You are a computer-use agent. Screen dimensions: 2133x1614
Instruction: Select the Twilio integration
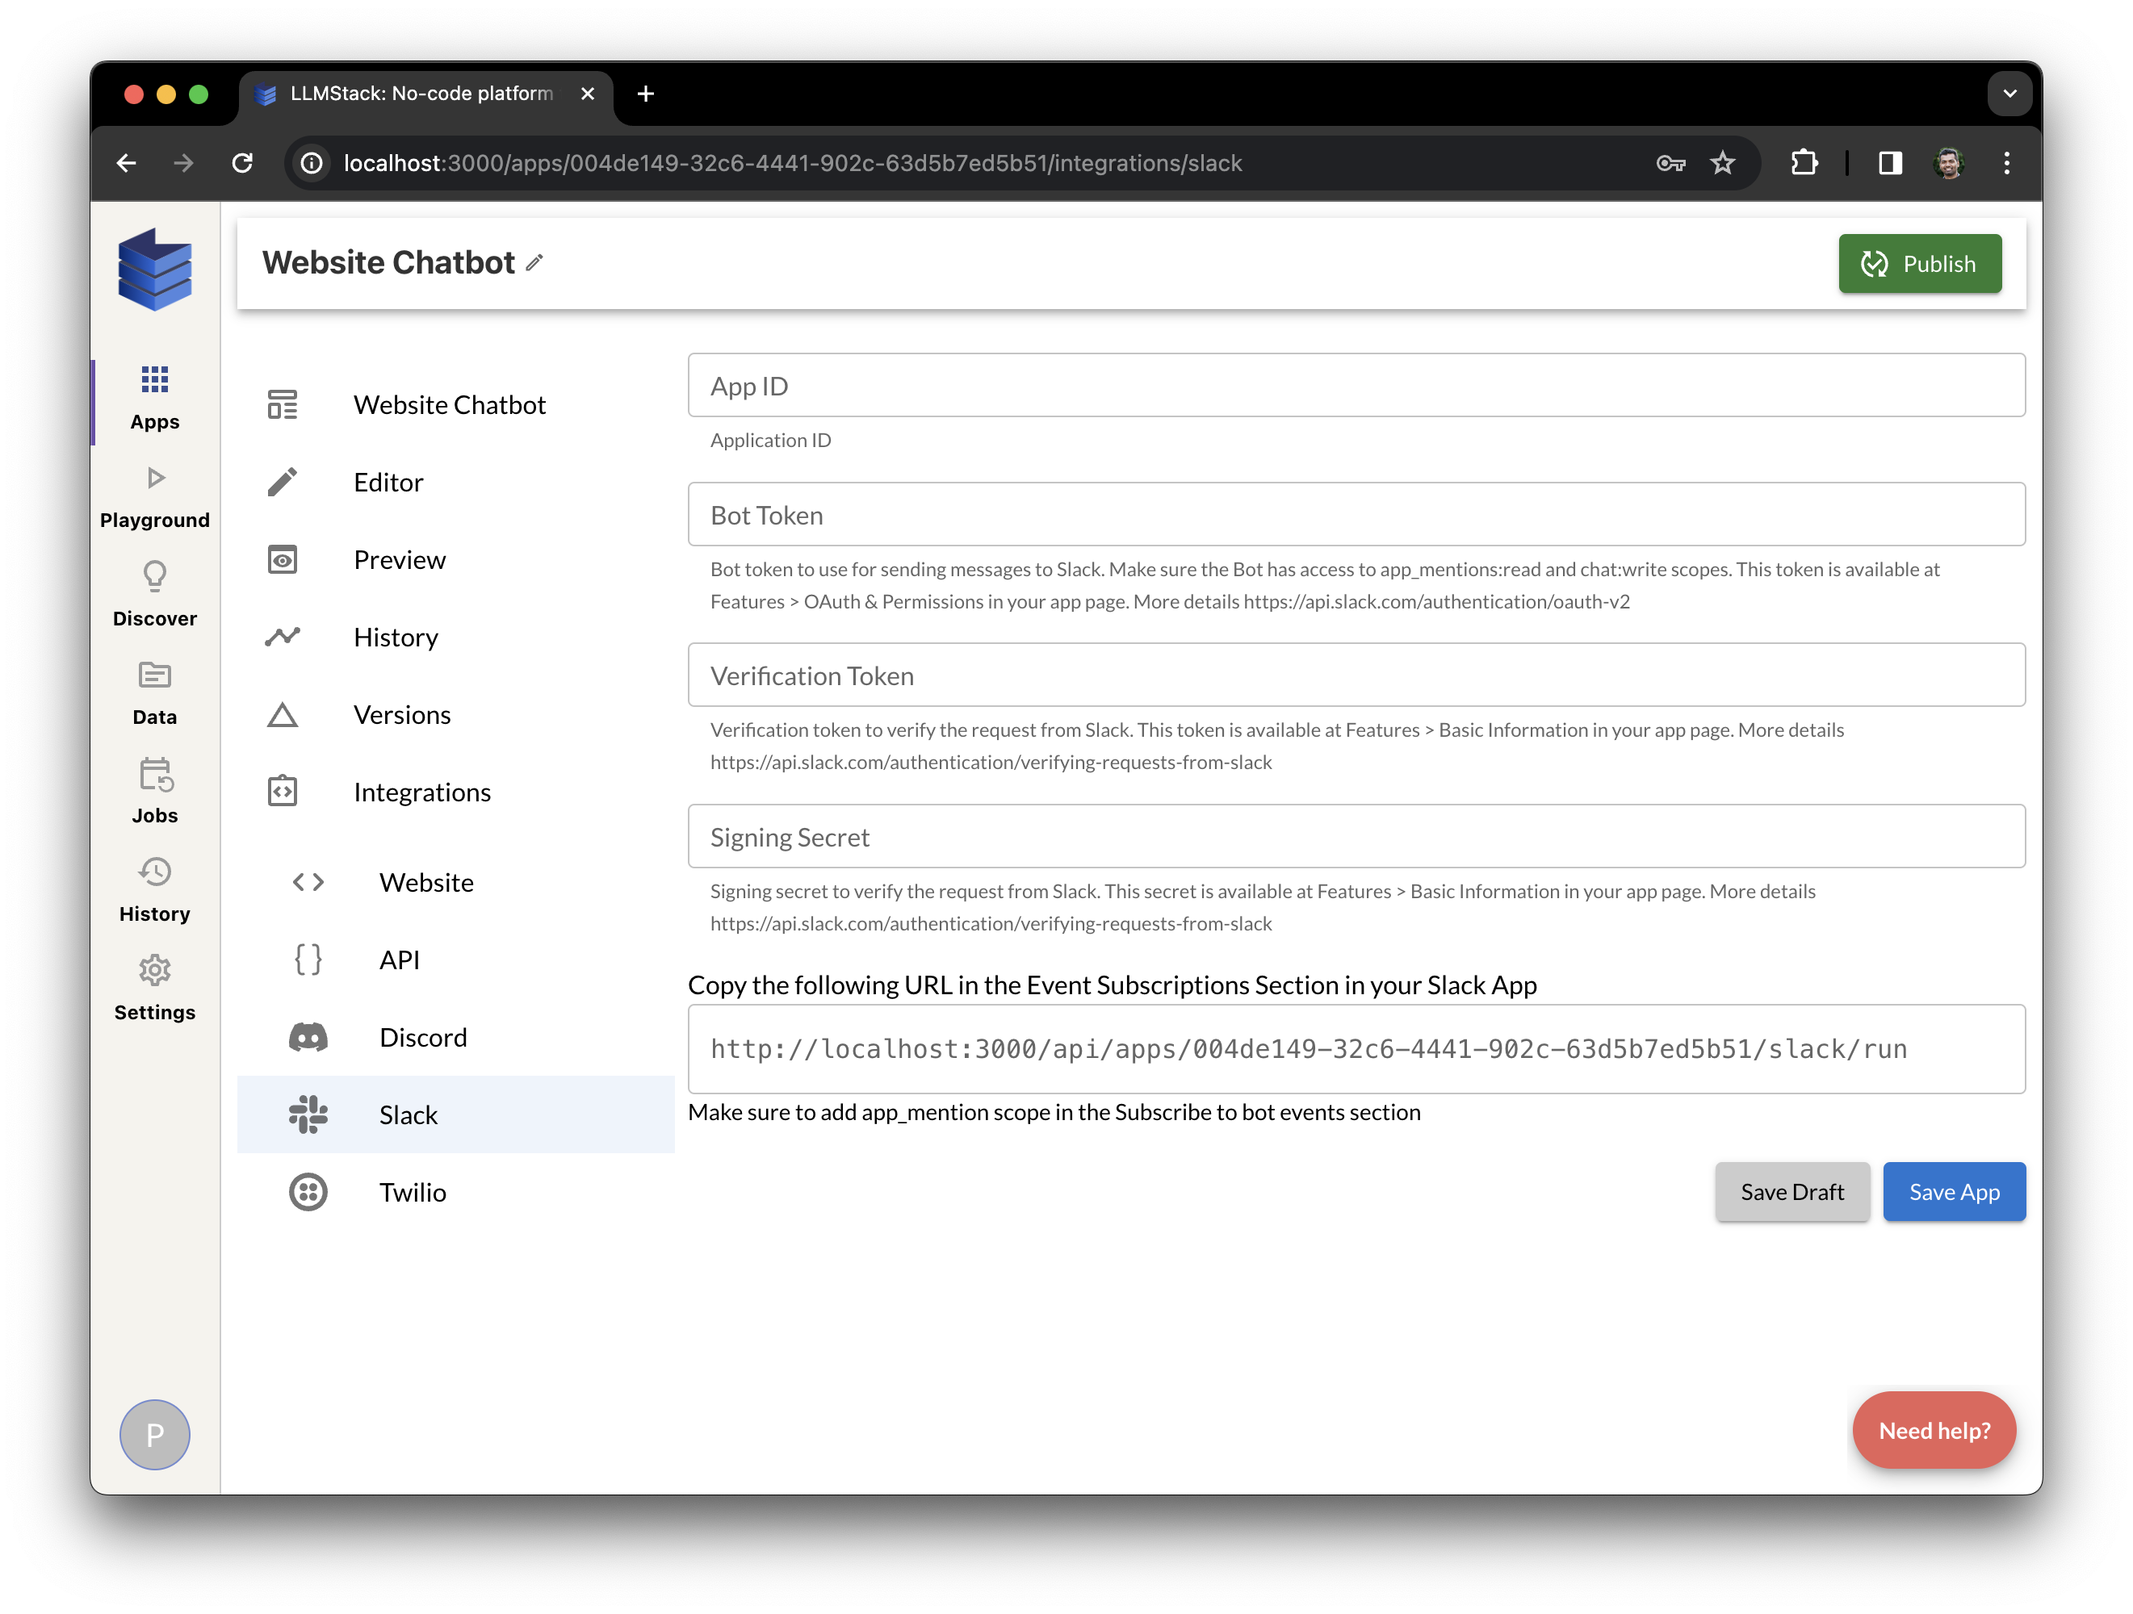(413, 1192)
